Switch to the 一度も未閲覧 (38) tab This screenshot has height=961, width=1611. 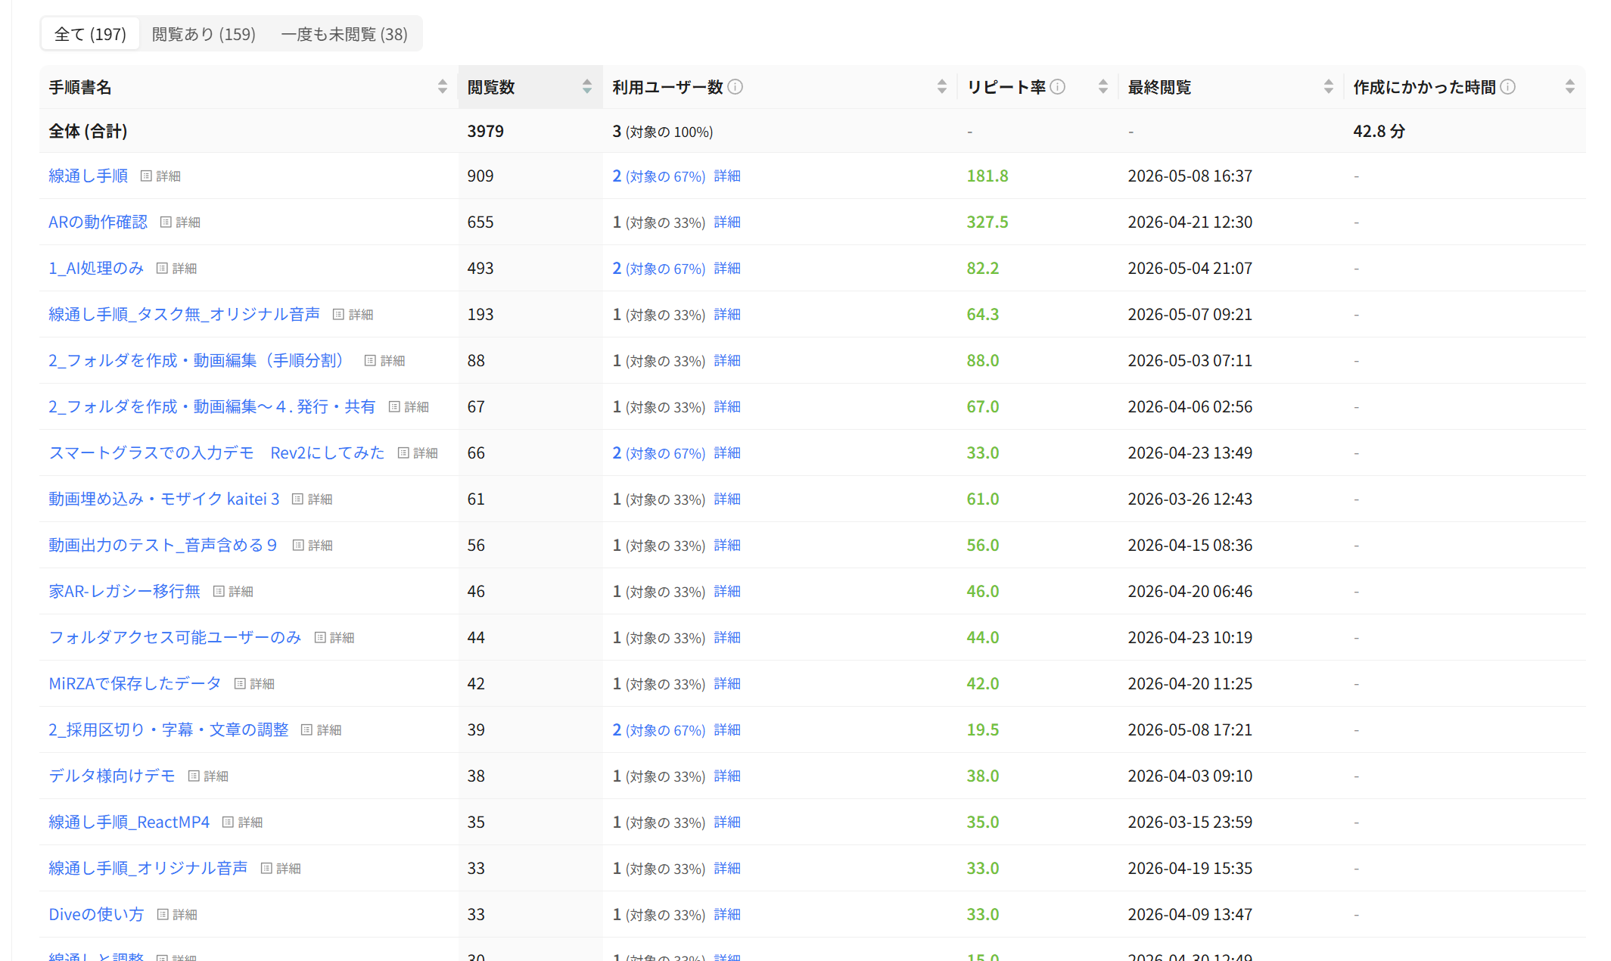point(344,34)
